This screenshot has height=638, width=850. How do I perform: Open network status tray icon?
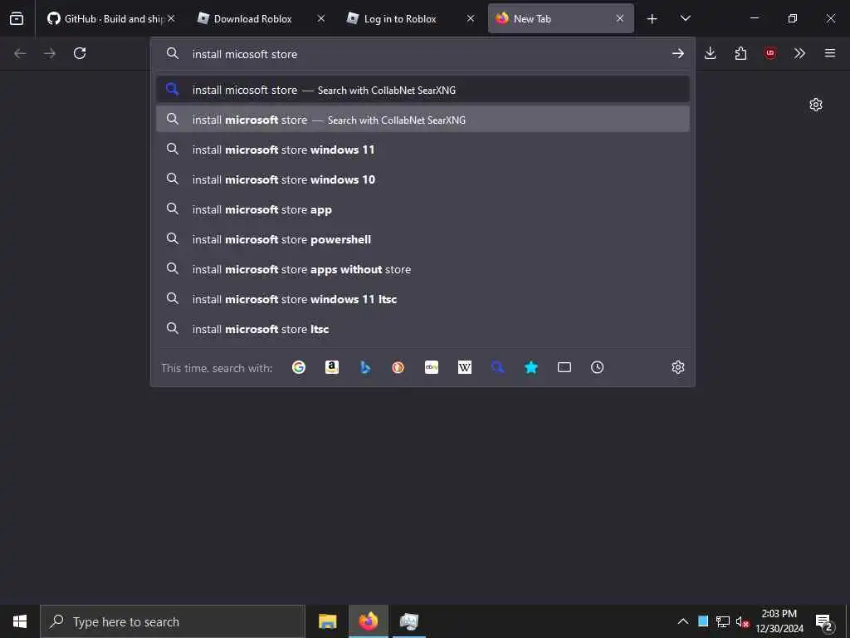coord(723,621)
